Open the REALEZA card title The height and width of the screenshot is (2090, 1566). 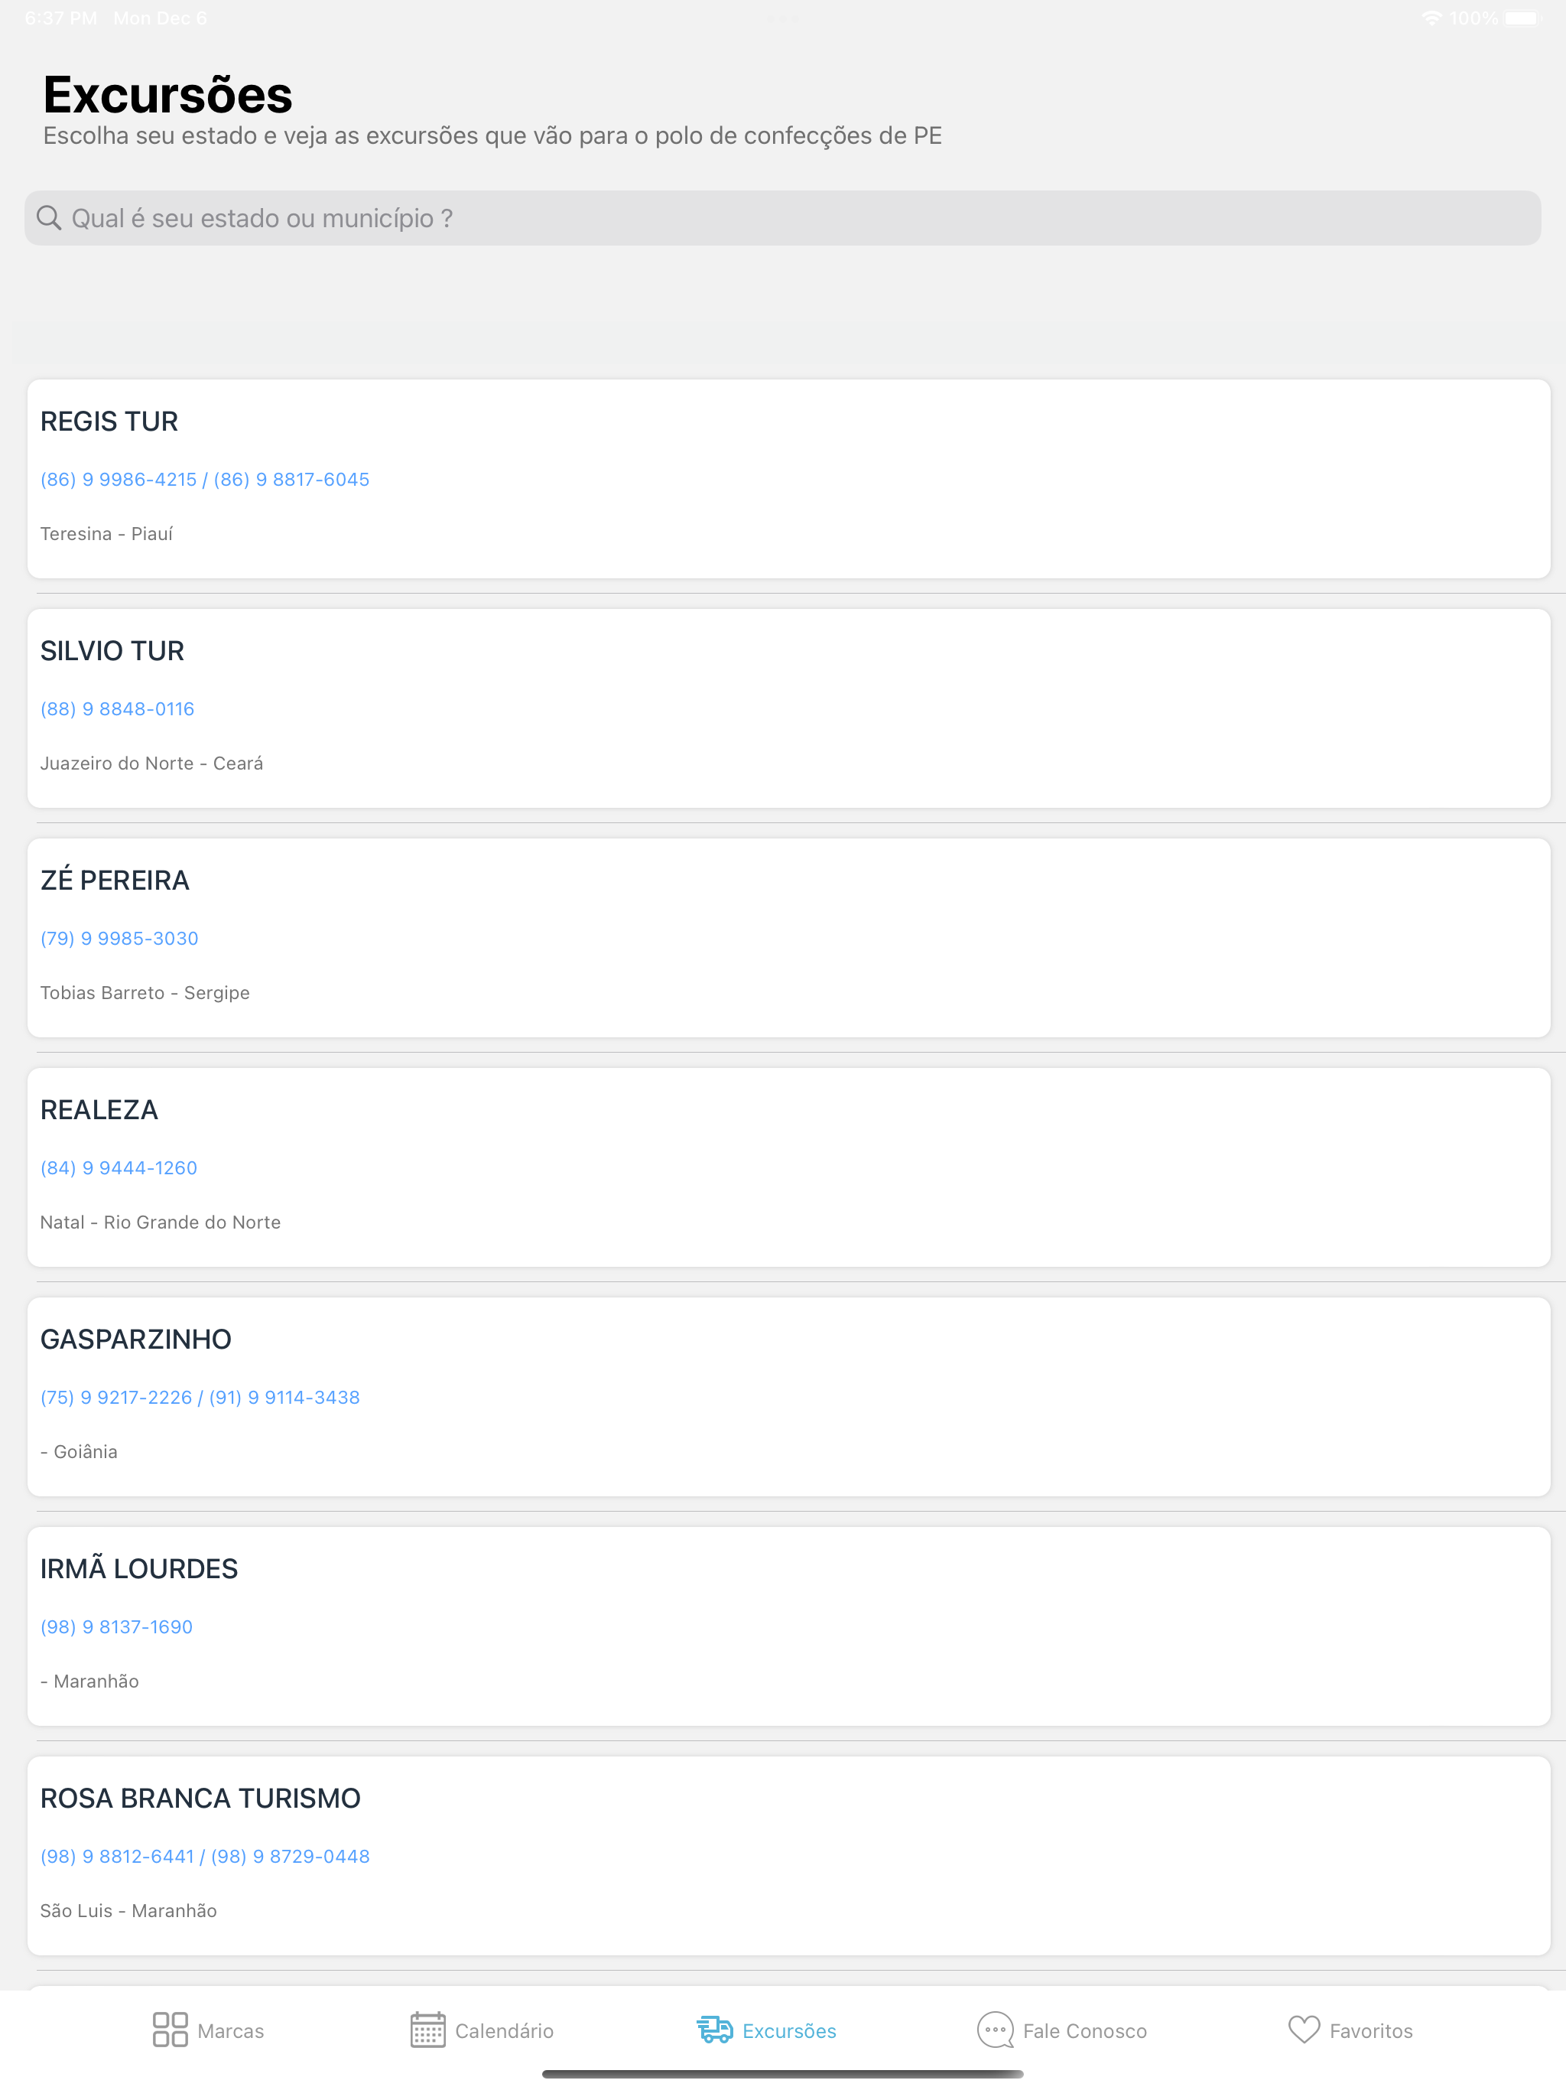point(99,1110)
